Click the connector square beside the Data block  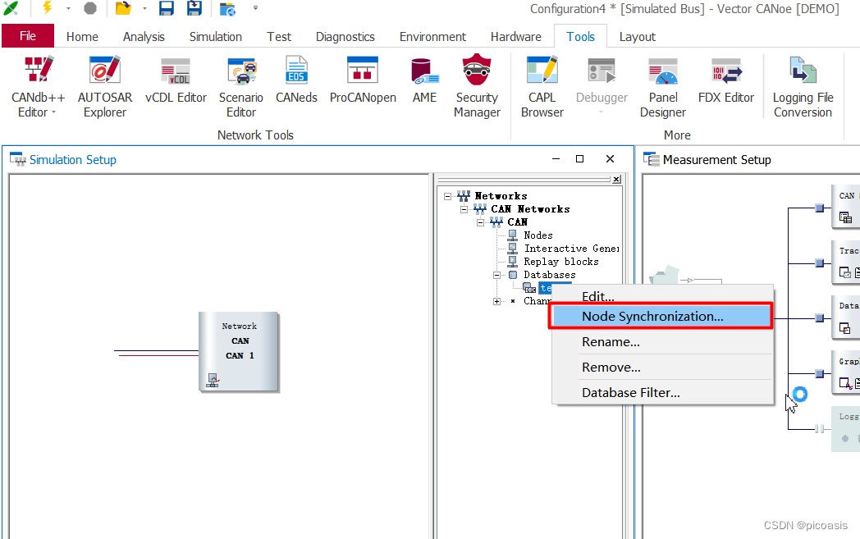[x=820, y=318]
